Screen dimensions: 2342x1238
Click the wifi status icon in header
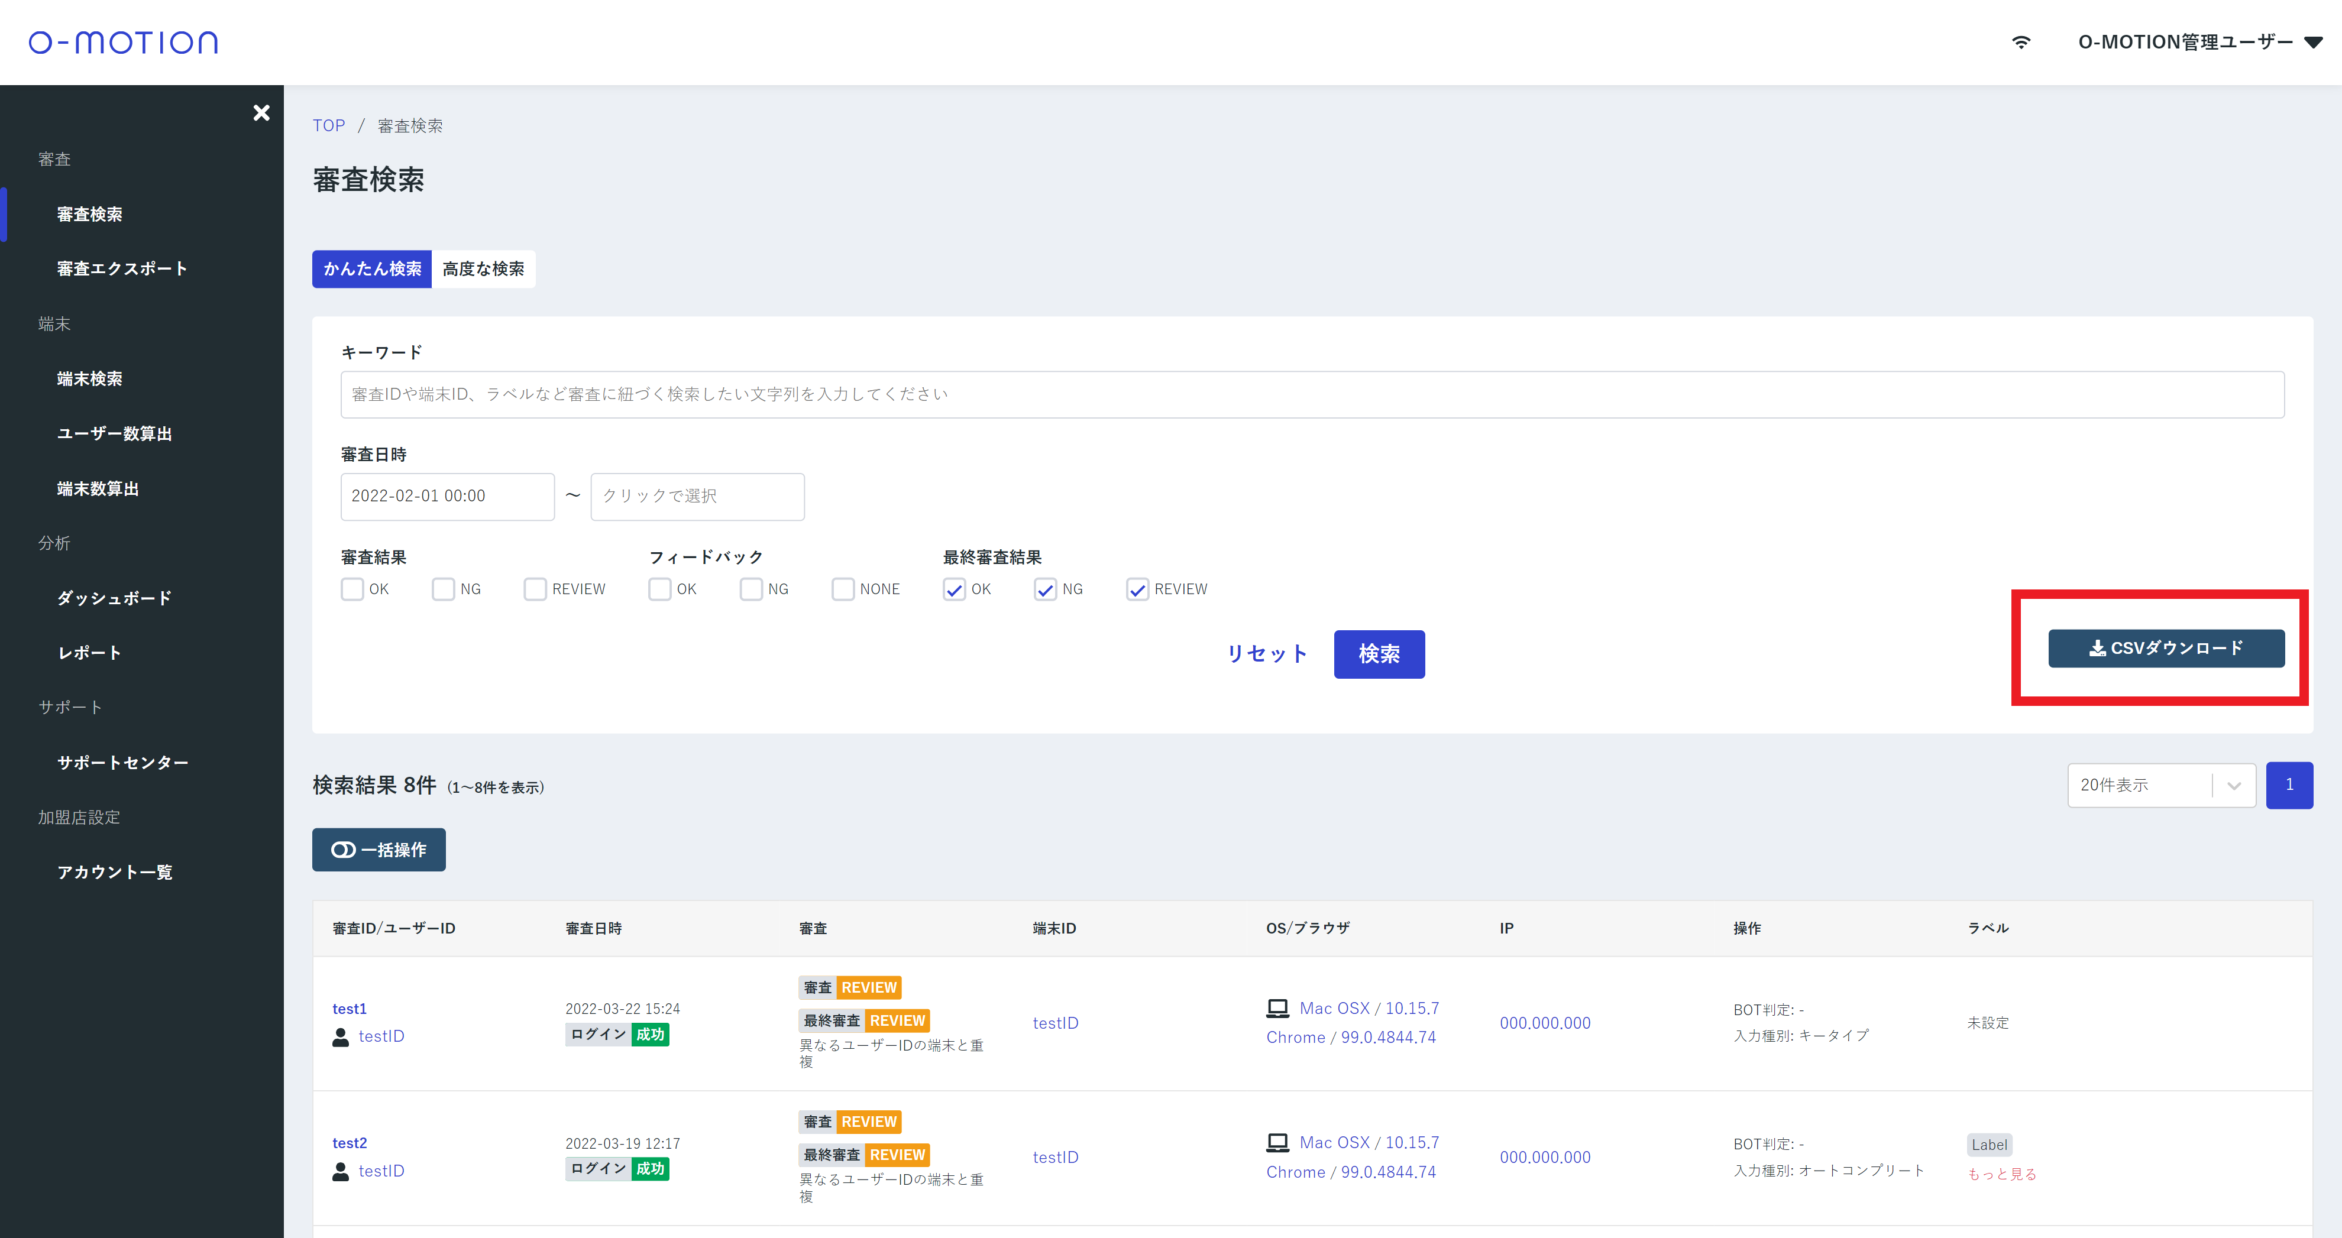point(2020,42)
